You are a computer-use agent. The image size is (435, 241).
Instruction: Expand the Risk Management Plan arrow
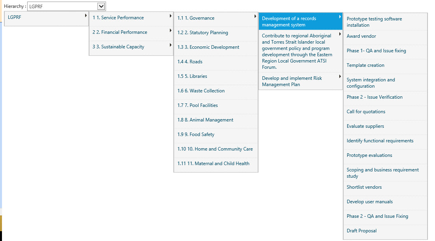point(340,77)
